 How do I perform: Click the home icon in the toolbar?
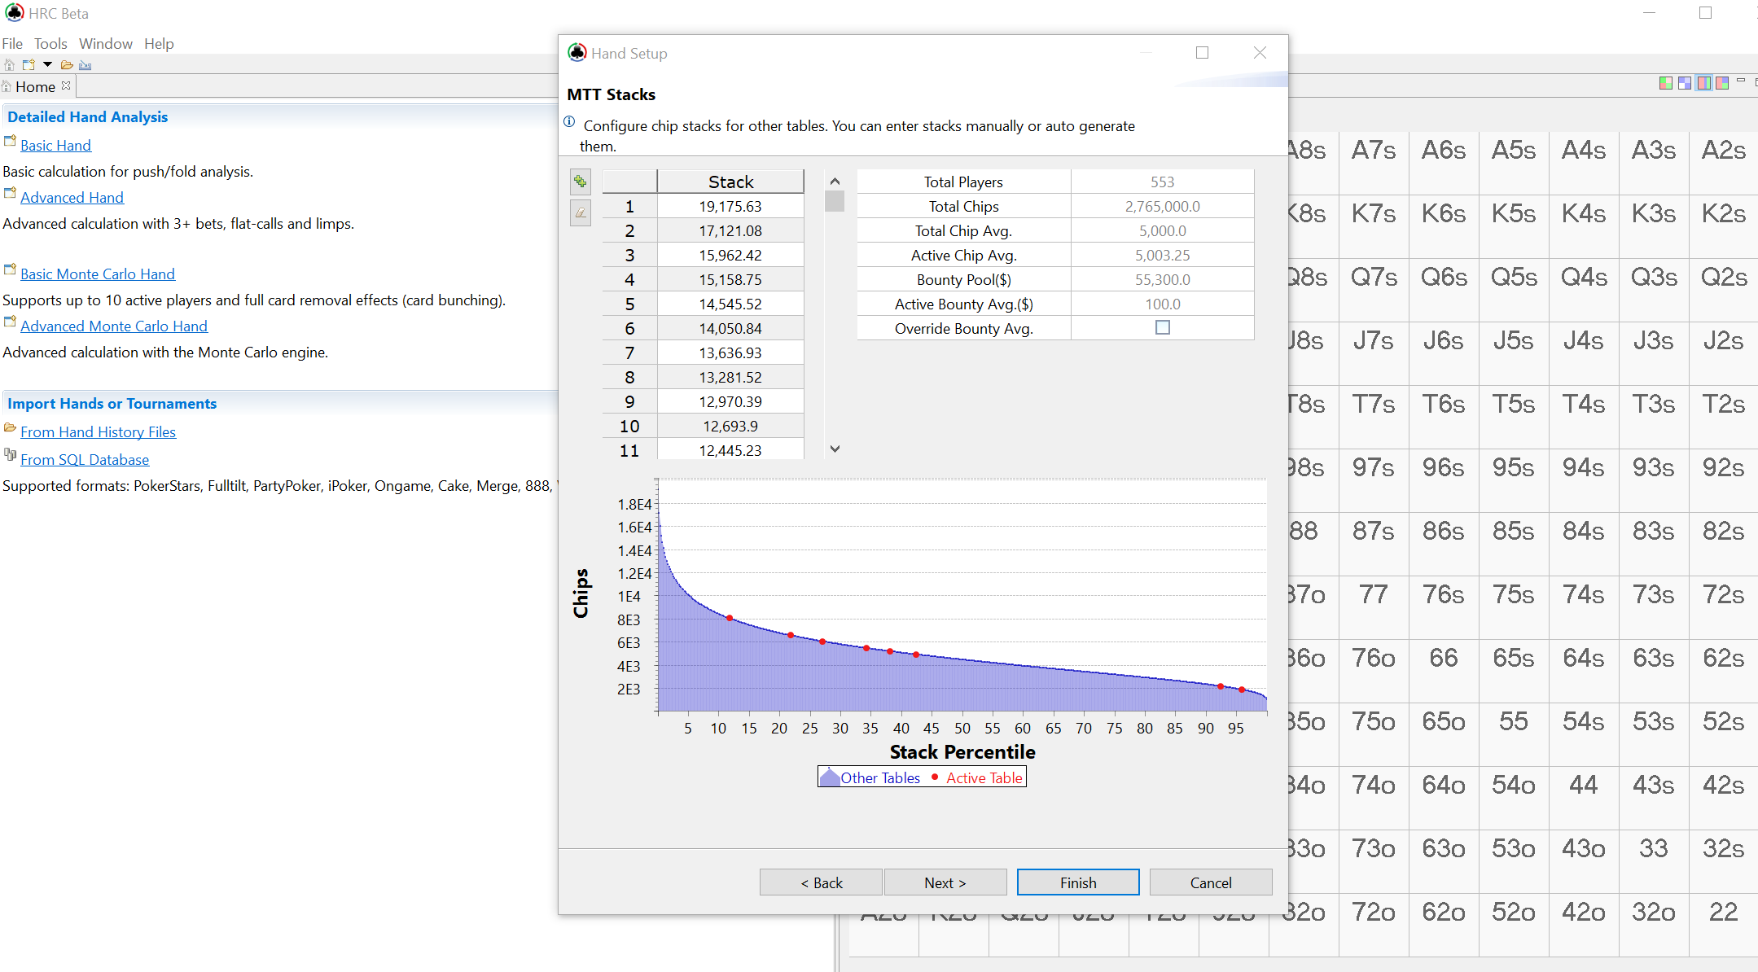pyautogui.click(x=9, y=65)
